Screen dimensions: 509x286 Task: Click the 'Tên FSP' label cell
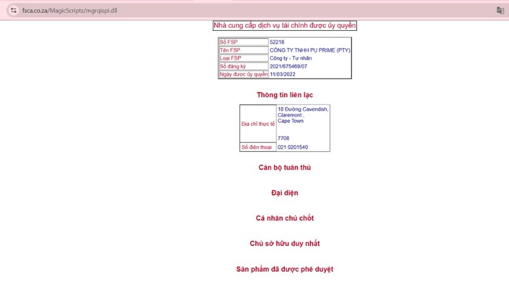(244, 50)
